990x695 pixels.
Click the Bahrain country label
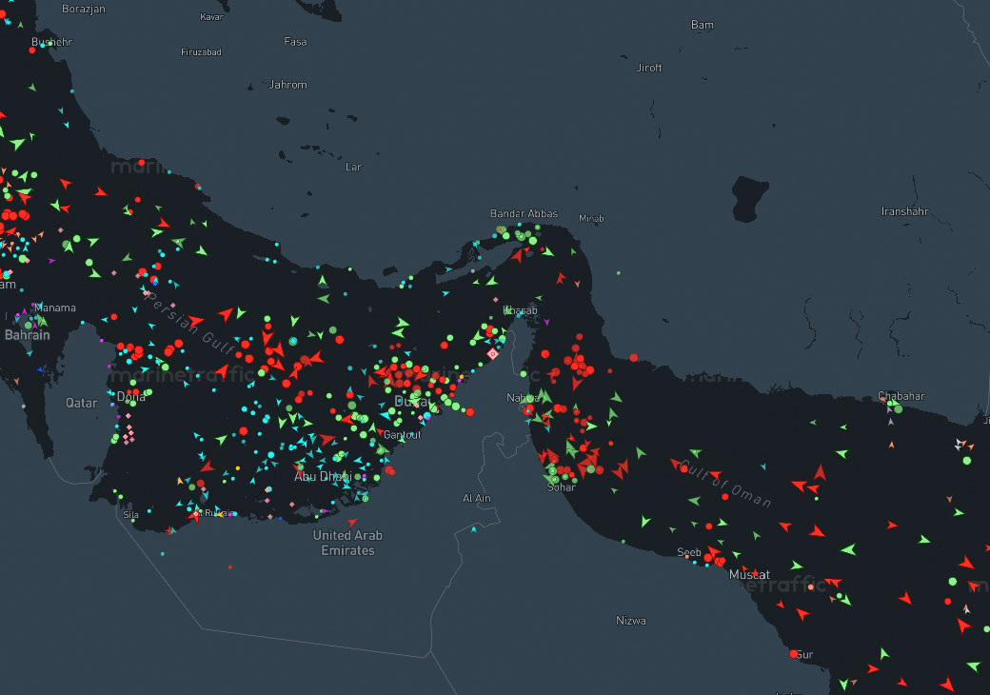point(28,334)
